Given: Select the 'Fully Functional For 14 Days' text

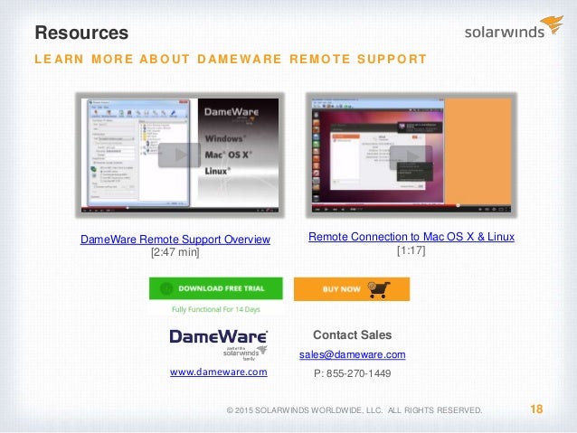Looking at the screenshot, I should pos(216,309).
